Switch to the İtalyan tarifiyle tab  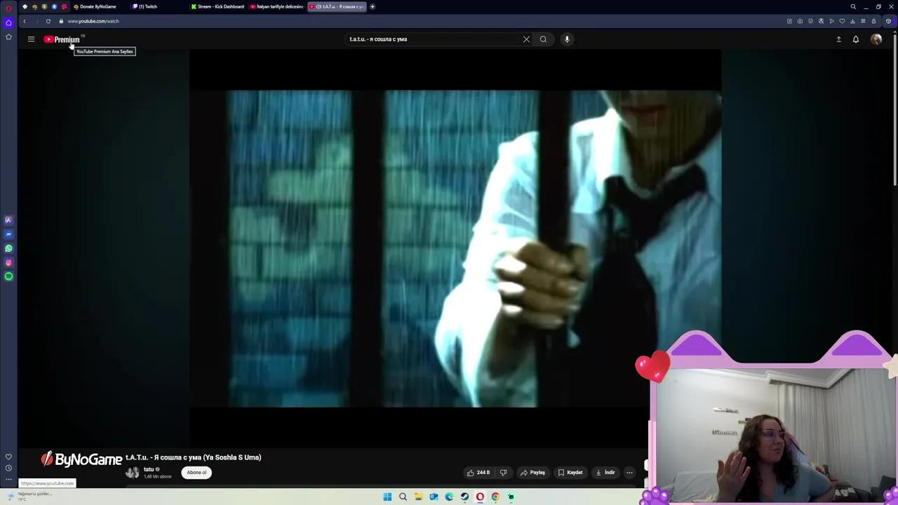click(277, 6)
